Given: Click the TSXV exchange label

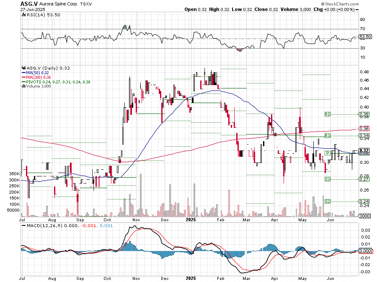Looking at the screenshot, I should click(86, 4).
